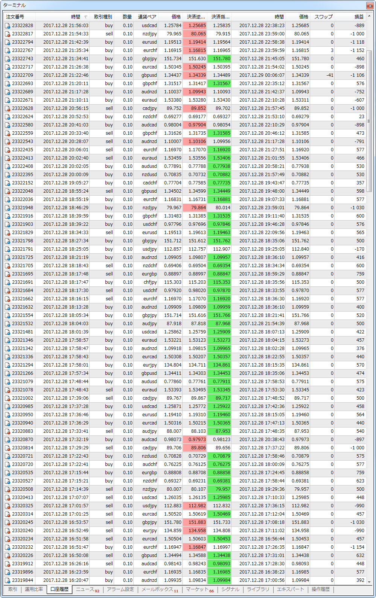
Task: Select the icon beside order 23322559
Action: (x=8, y=133)
